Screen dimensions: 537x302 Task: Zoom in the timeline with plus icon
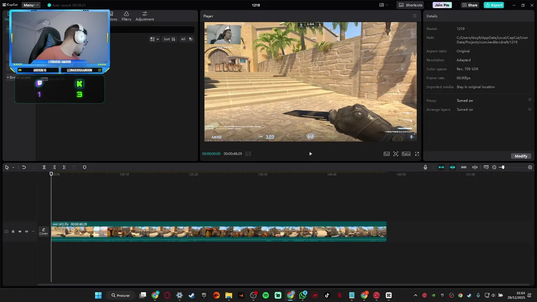click(530, 167)
